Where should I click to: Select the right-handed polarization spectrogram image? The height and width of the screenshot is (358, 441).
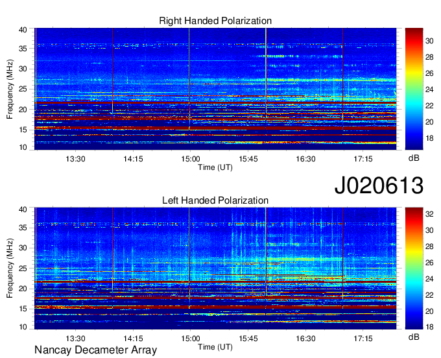click(x=215, y=89)
